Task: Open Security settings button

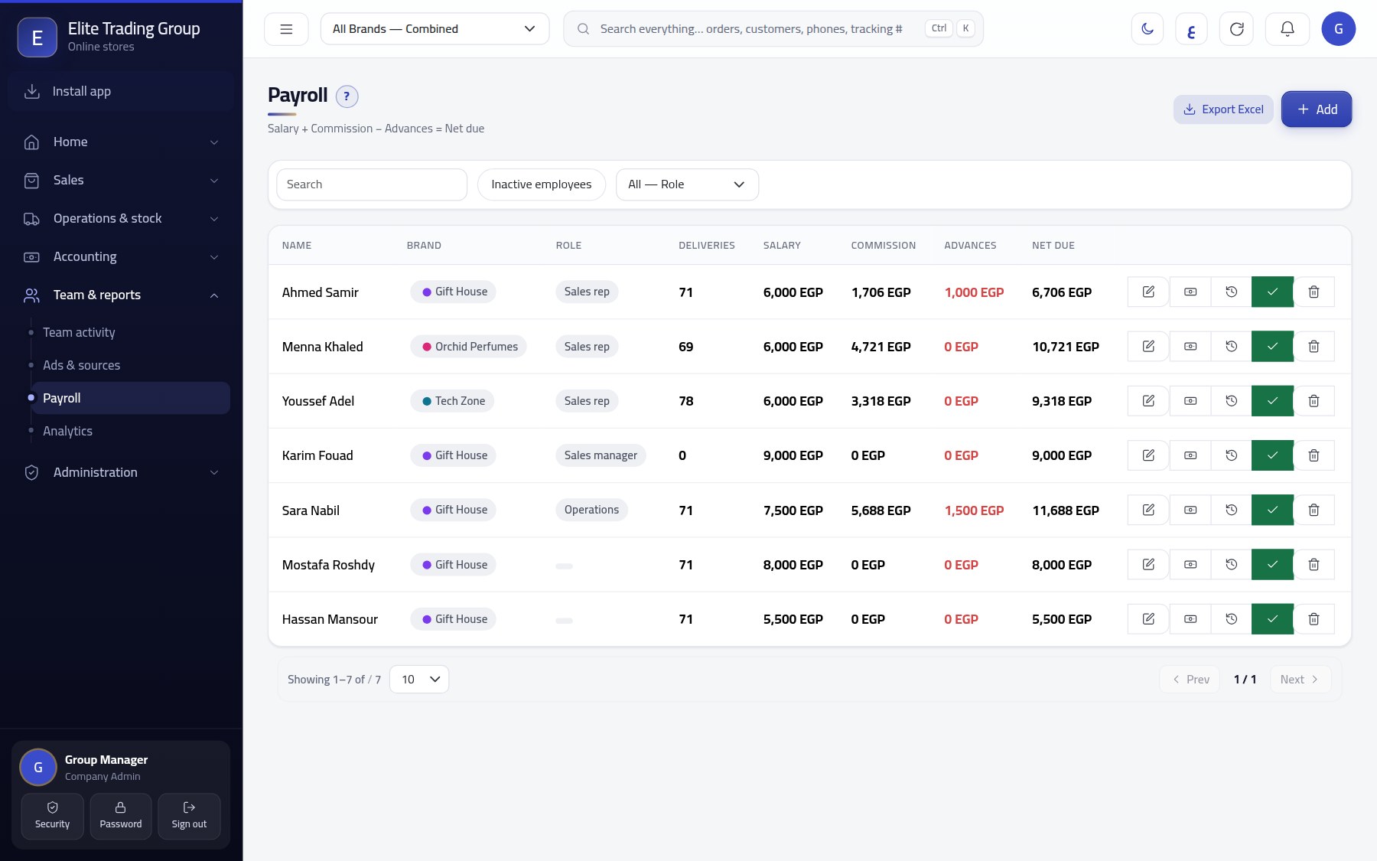Action: [x=52, y=816]
